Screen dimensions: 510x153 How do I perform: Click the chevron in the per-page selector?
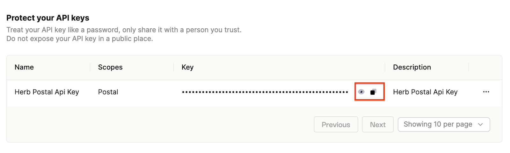click(x=480, y=125)
